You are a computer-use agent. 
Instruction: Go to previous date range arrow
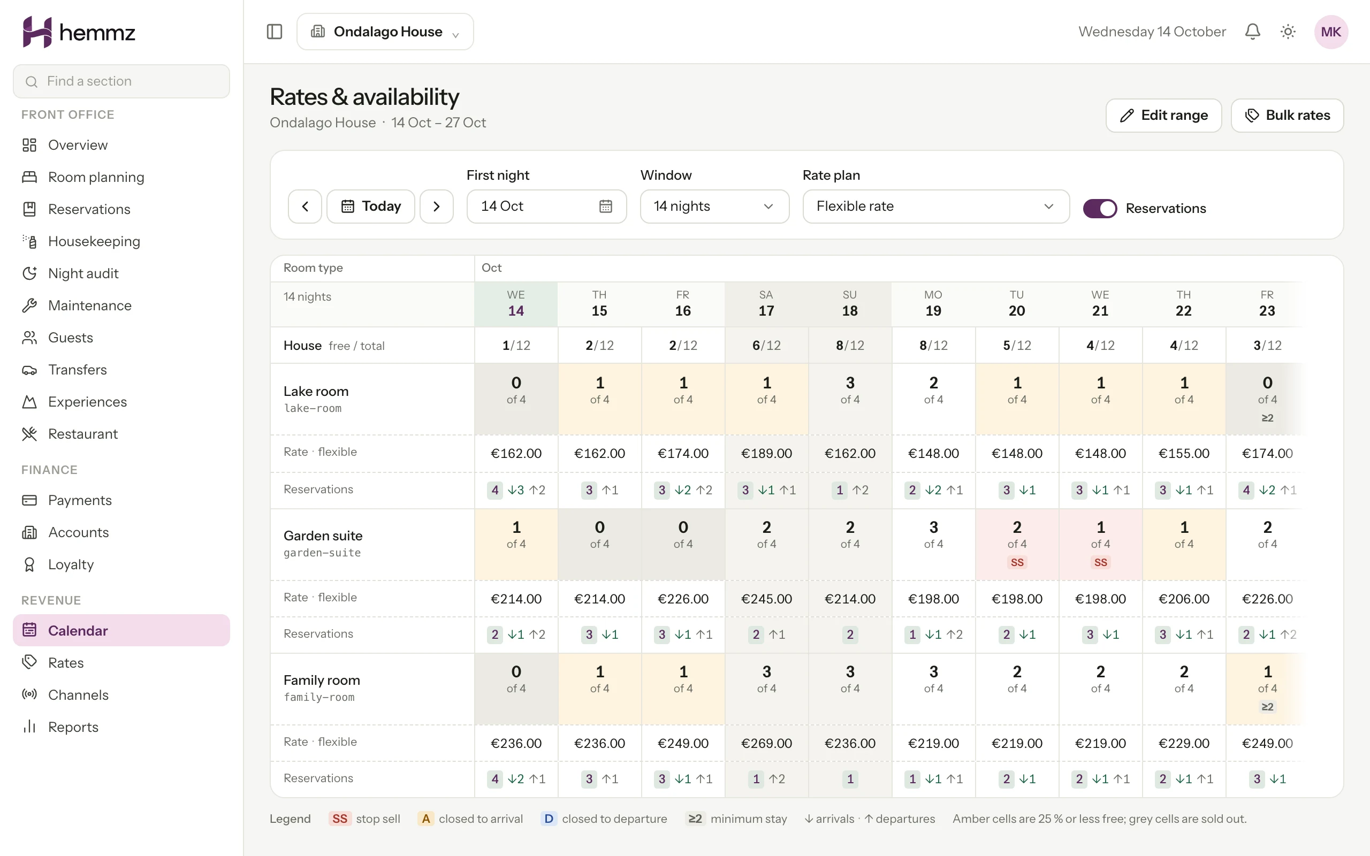coord(305,206)
